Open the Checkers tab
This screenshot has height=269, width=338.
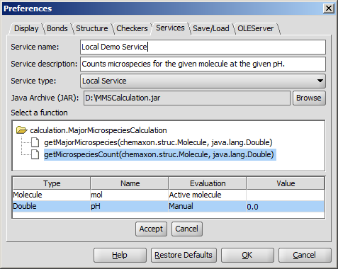[x=132, y=28]
